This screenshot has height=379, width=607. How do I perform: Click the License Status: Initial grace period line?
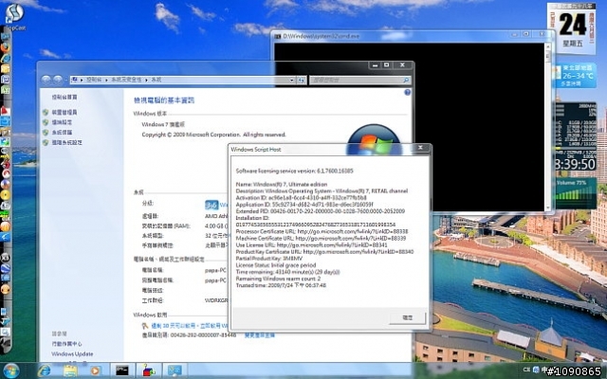276,265
